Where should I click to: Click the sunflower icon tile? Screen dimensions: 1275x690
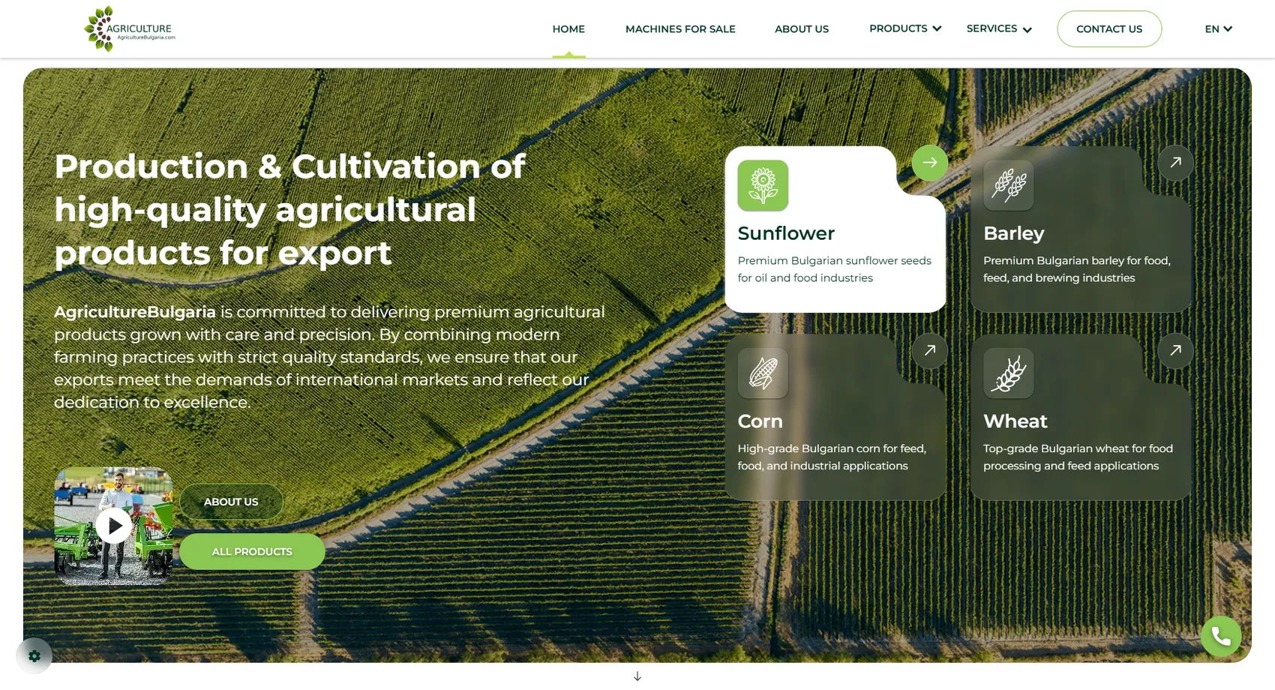pyautogui.click(x=763, y=185)
